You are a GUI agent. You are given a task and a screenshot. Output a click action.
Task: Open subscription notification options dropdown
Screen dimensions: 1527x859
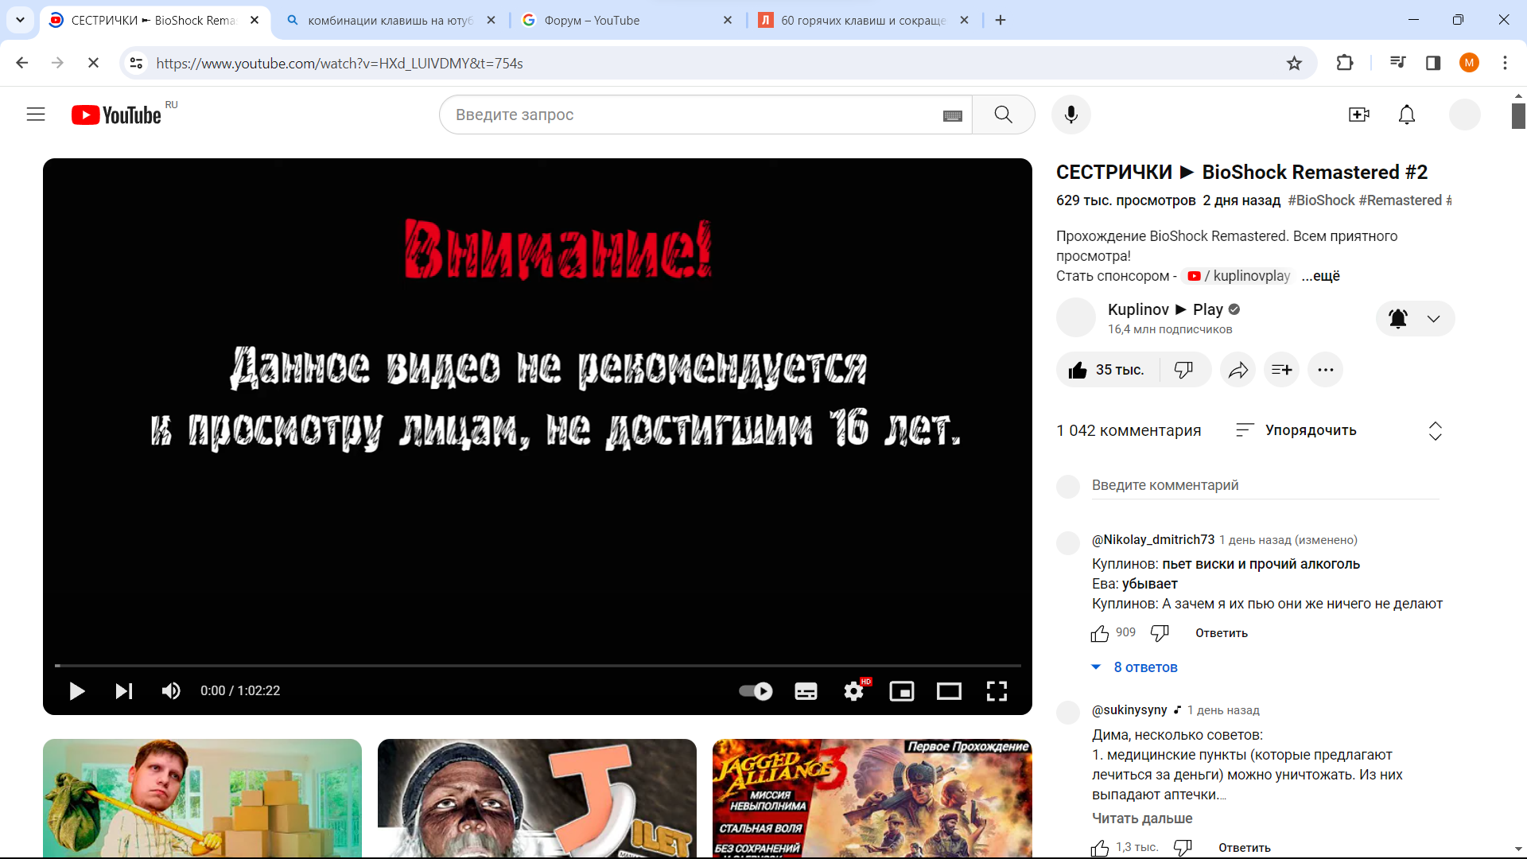(x=1416, y=319)
